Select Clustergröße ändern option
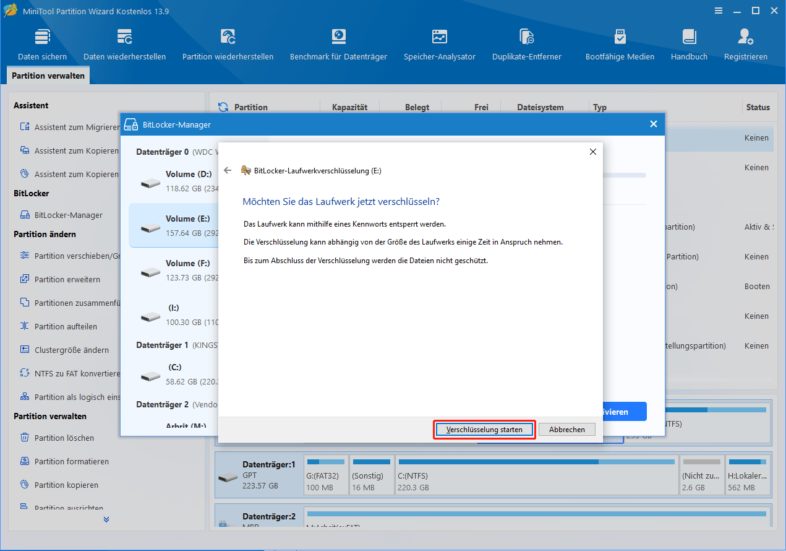The width and height of the screenshot is (786, 551). [x=64, y=350]
